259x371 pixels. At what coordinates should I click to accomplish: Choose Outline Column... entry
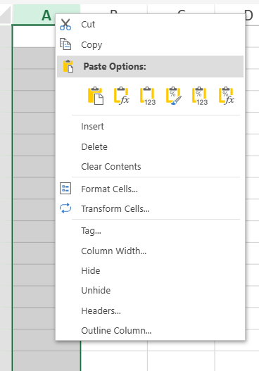coord(116,331)
